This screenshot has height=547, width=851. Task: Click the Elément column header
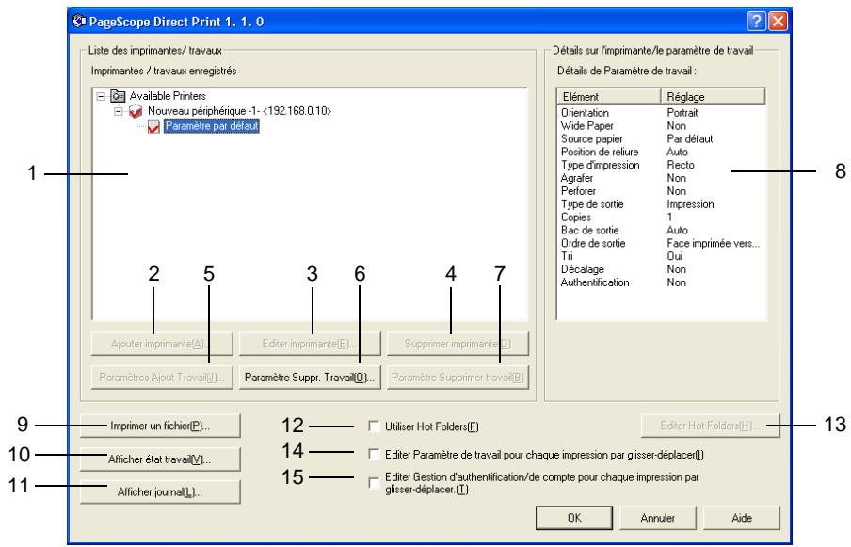[609, 97]
